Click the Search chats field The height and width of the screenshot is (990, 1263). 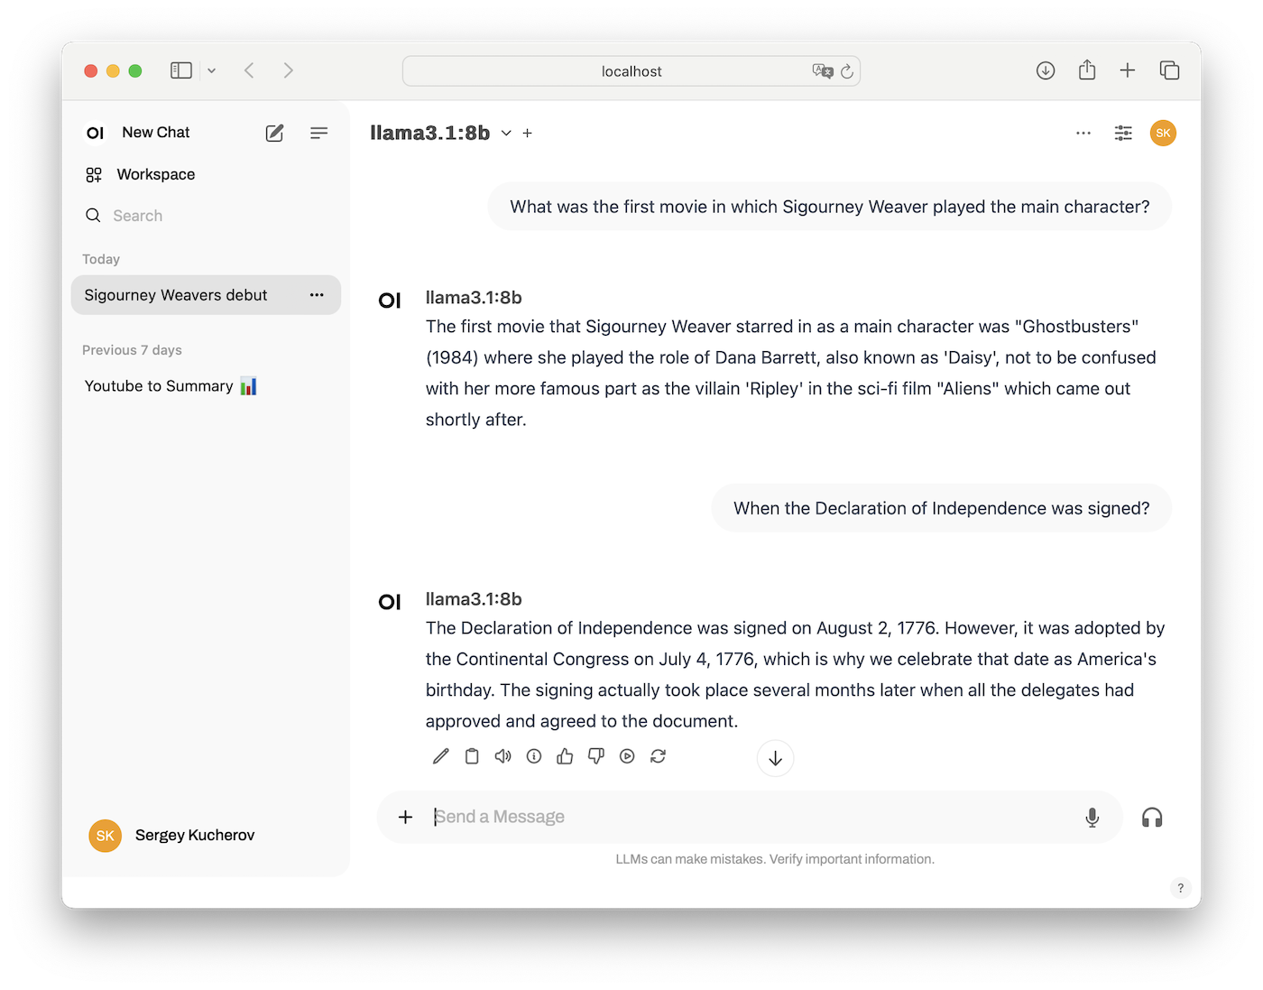pos(207,216)
